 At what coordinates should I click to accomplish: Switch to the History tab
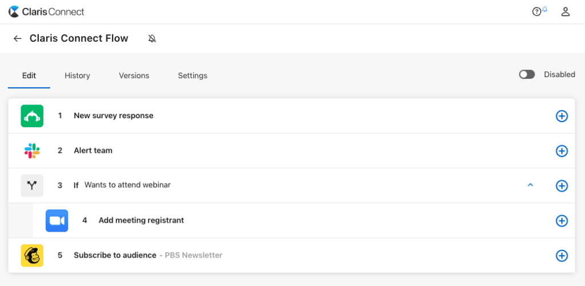[77, 76]
